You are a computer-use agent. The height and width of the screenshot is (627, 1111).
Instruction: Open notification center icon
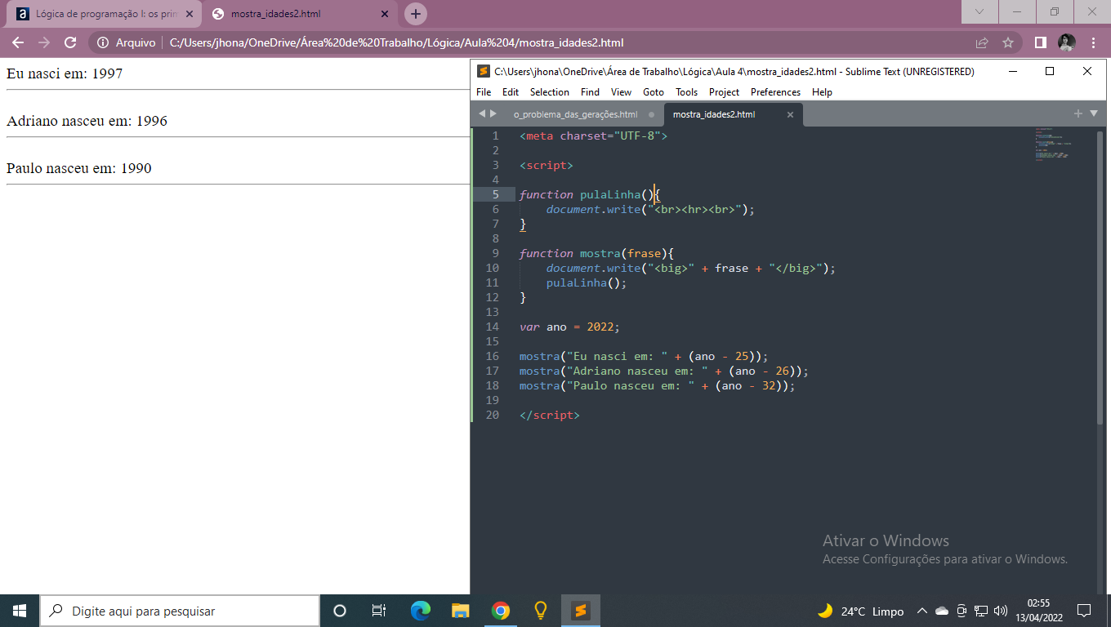point(1084,611)
